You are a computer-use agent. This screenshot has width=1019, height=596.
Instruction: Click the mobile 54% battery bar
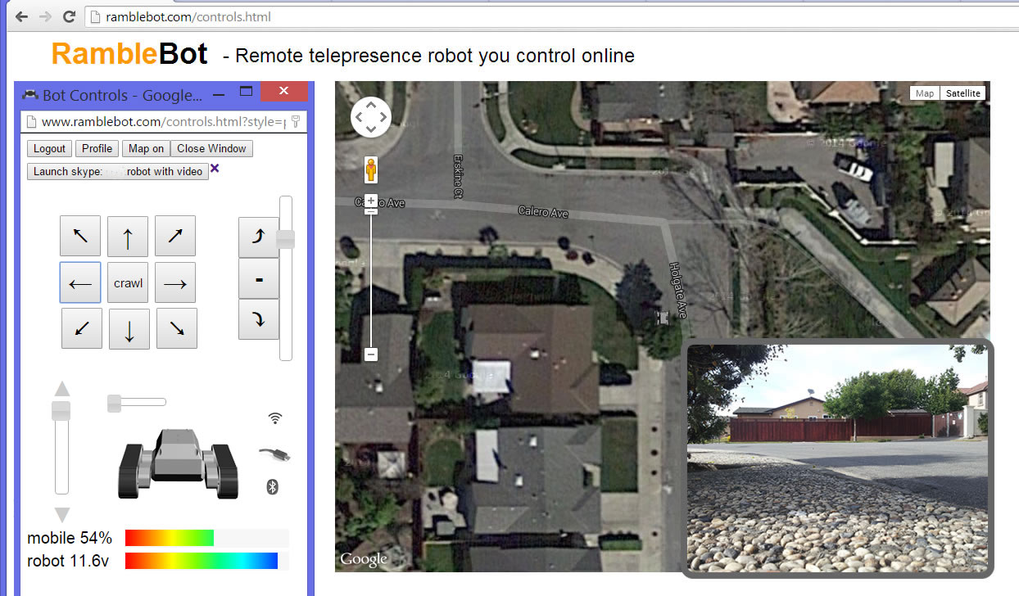[x=207, y=538]
